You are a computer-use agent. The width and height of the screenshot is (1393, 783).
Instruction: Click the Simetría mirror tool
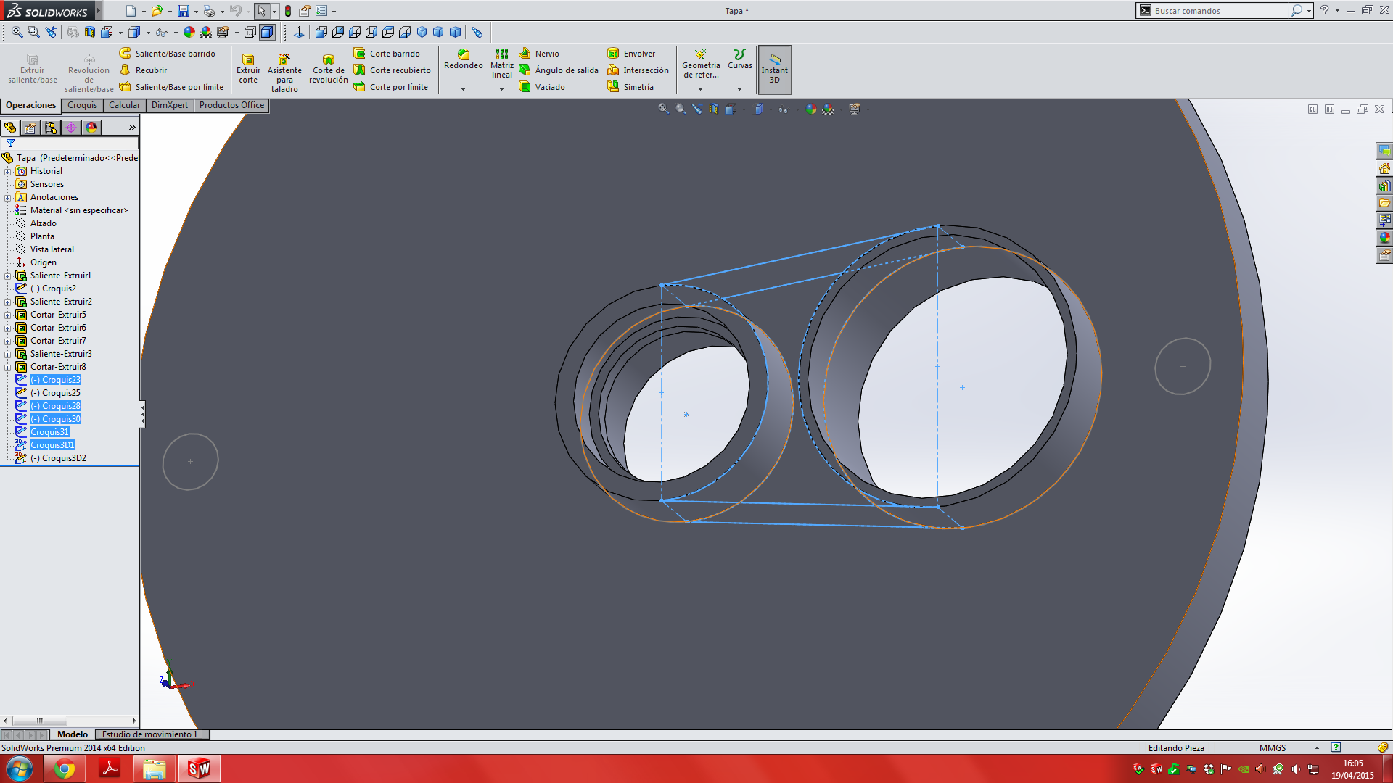pos(630,87)
